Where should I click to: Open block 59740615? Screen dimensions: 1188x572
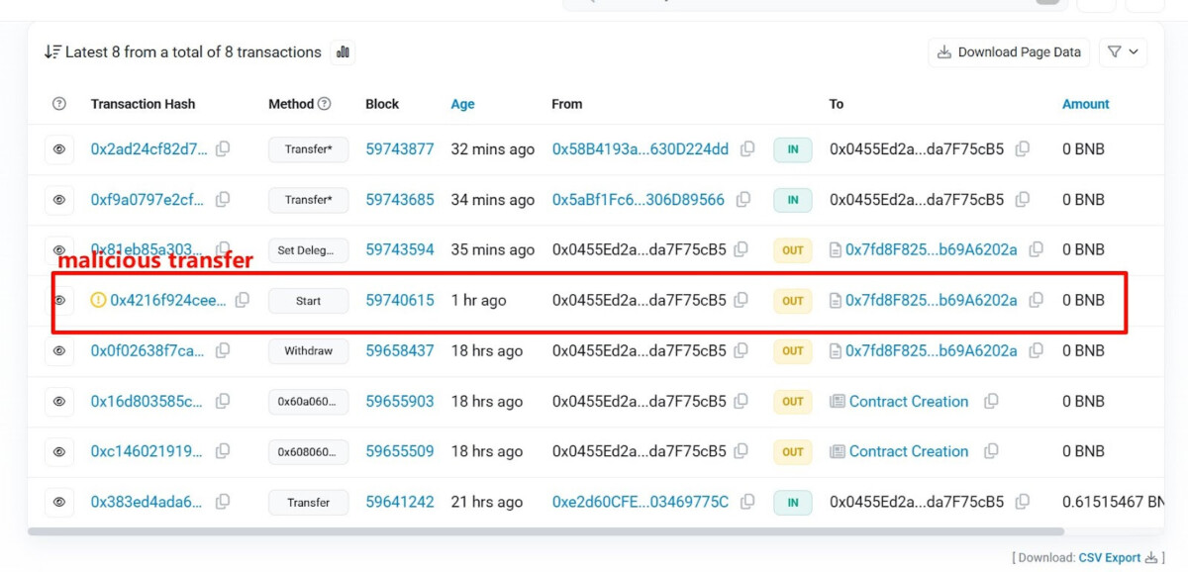click(x=400, y=300)
